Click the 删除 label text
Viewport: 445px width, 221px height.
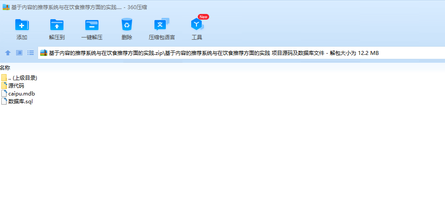pos(127,37)
